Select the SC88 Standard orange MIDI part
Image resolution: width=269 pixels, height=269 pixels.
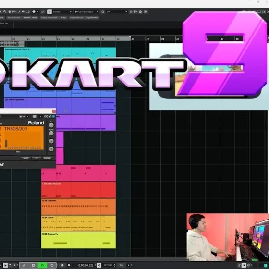(78, 207)
